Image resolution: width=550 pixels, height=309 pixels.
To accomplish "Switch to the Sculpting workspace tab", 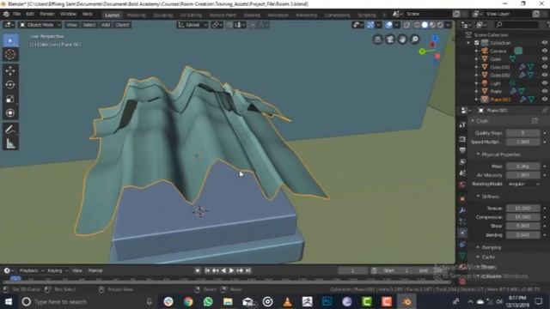I will pyautogui.click(x=162, y=15).
